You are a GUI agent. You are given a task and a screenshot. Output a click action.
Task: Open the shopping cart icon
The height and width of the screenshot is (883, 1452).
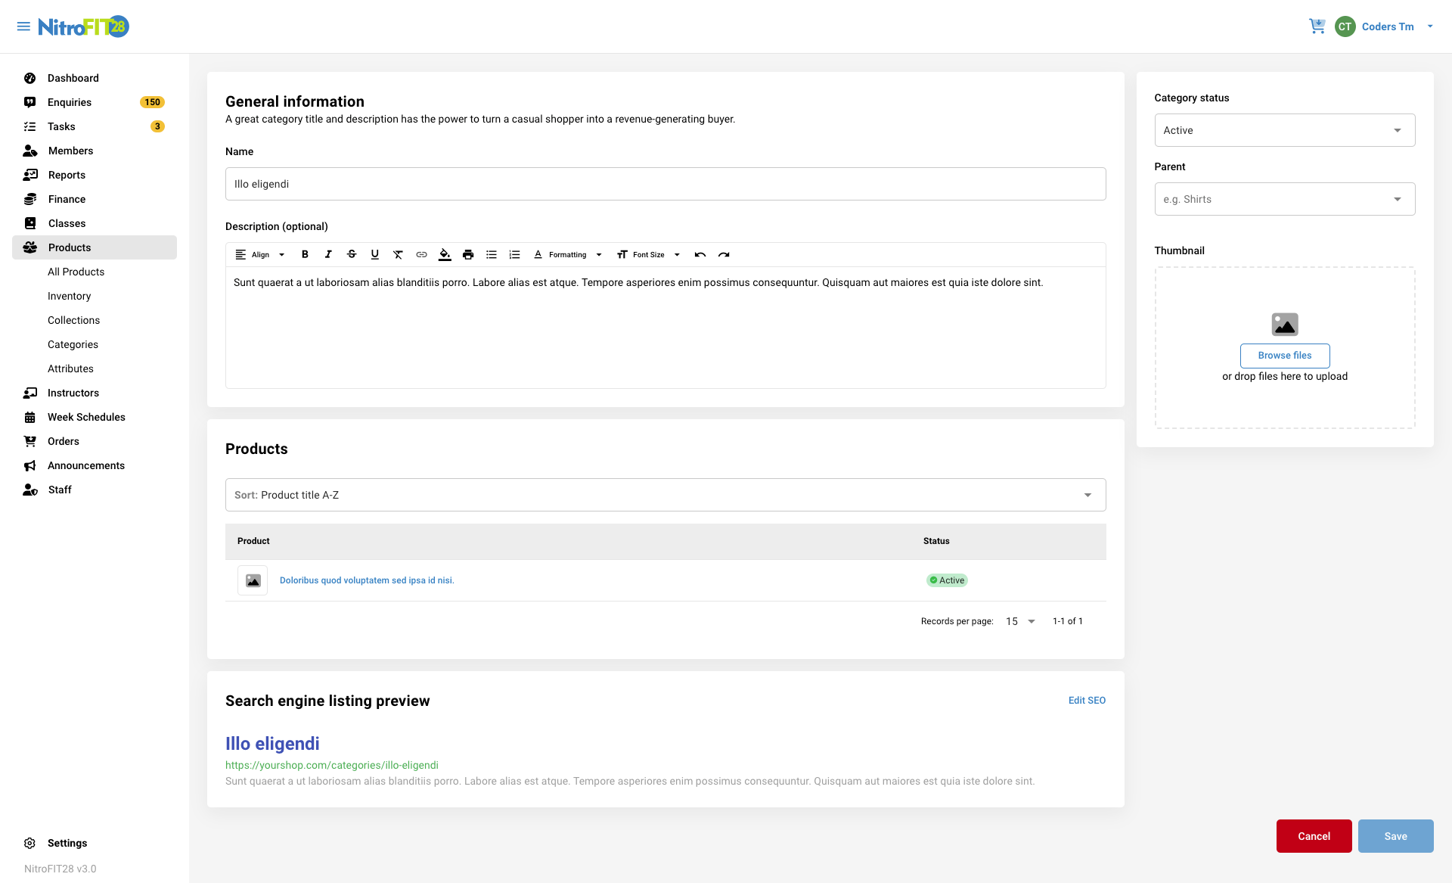click(x=1317, y=26)
